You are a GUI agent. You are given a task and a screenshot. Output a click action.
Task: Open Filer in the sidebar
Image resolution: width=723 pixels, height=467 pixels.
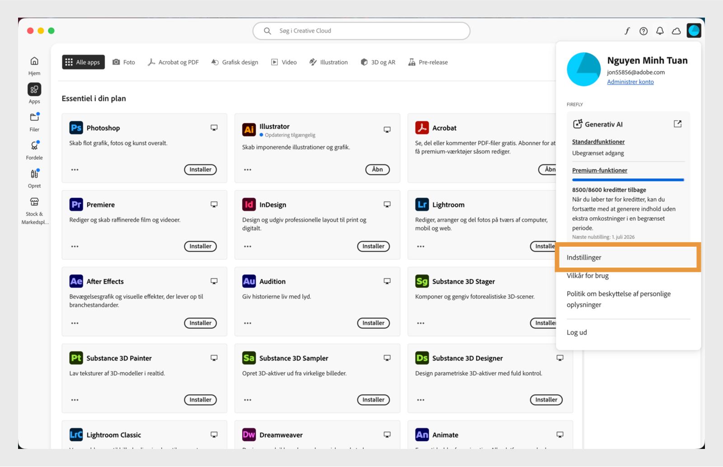[x=34, y=117]
